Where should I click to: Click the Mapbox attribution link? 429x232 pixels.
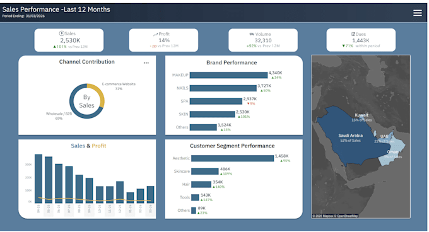[324, 216]
